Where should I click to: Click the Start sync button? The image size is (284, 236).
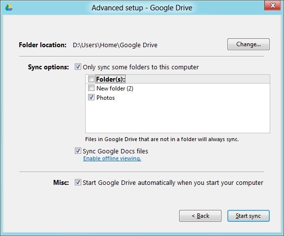point(249,216)
